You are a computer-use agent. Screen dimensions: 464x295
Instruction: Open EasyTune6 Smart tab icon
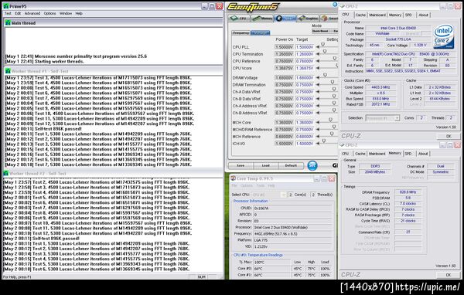tap(325, 19)
